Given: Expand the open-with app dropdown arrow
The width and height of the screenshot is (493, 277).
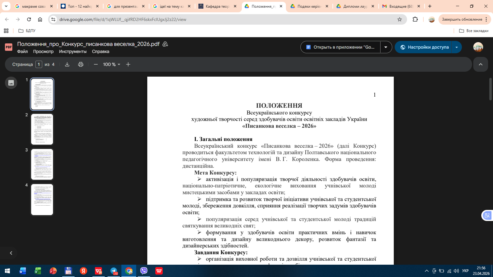Looking at the screenshot, I should (386, 47).
